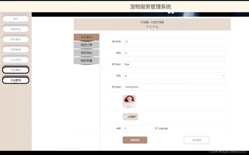Click the phone number field 13655555555
The image size is (249, 155).
coord(174,87)
